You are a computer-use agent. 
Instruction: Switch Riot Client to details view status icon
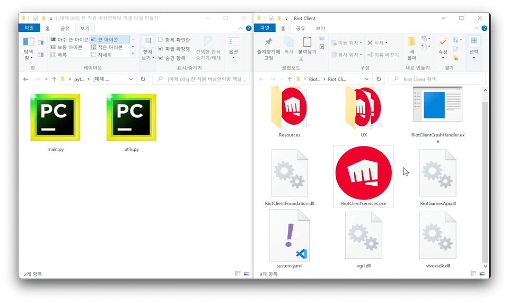tap(473, 274)
